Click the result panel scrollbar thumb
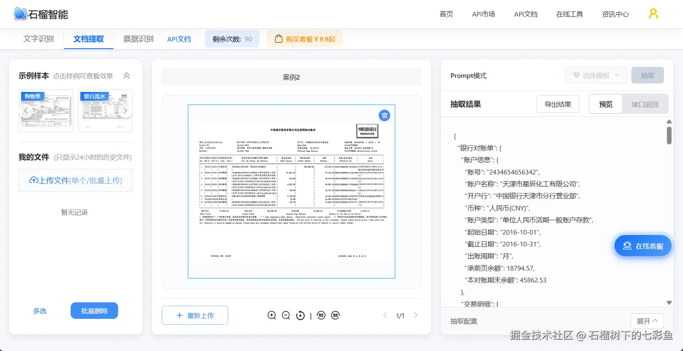Viewport: 683px width, 351px height. click(x=669, y=135)
